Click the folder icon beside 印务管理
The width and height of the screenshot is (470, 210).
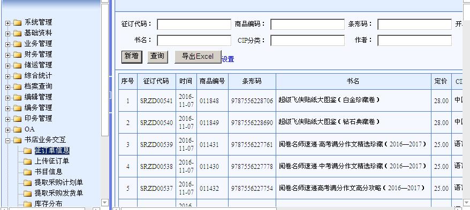tap(17, 119)
